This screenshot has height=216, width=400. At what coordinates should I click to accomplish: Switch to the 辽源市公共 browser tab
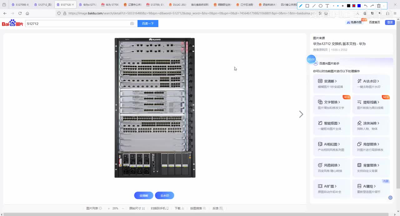[x=132, y=5]
